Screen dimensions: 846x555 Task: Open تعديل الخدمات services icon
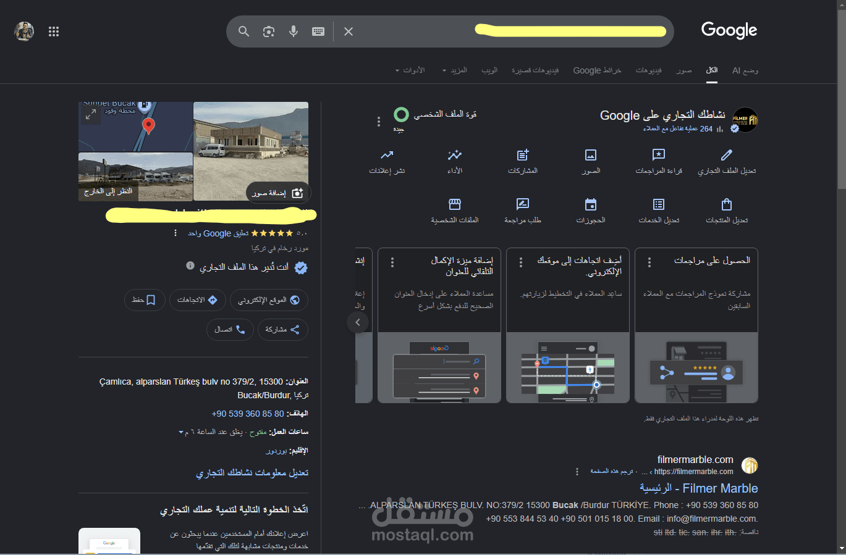pos(659,204)
